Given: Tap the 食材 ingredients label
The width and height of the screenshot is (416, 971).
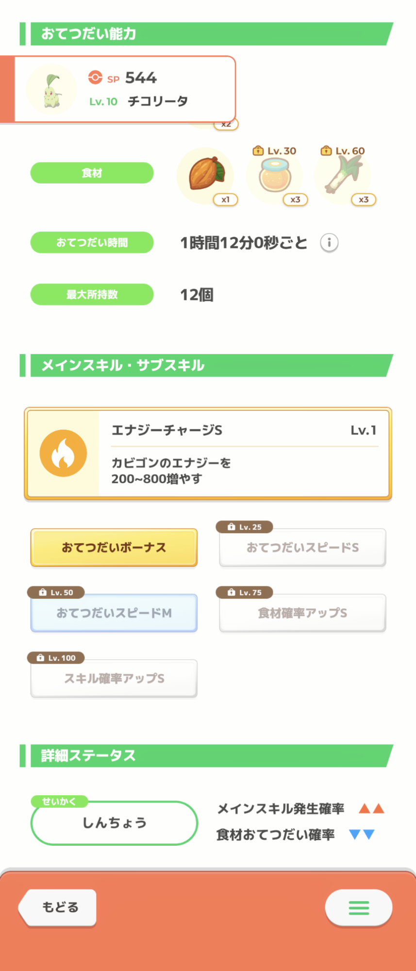Looking at the screenshot, I should pos(92,173).
